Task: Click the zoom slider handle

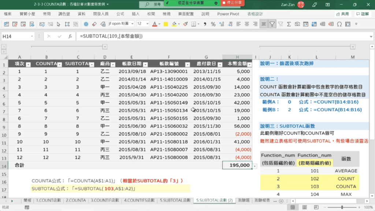Action: click(342, 207)
